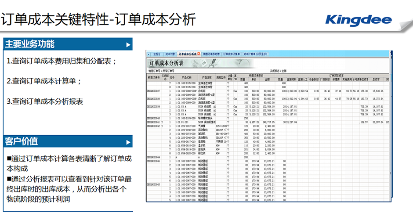Select order row SEORD000046

[153, 162]
